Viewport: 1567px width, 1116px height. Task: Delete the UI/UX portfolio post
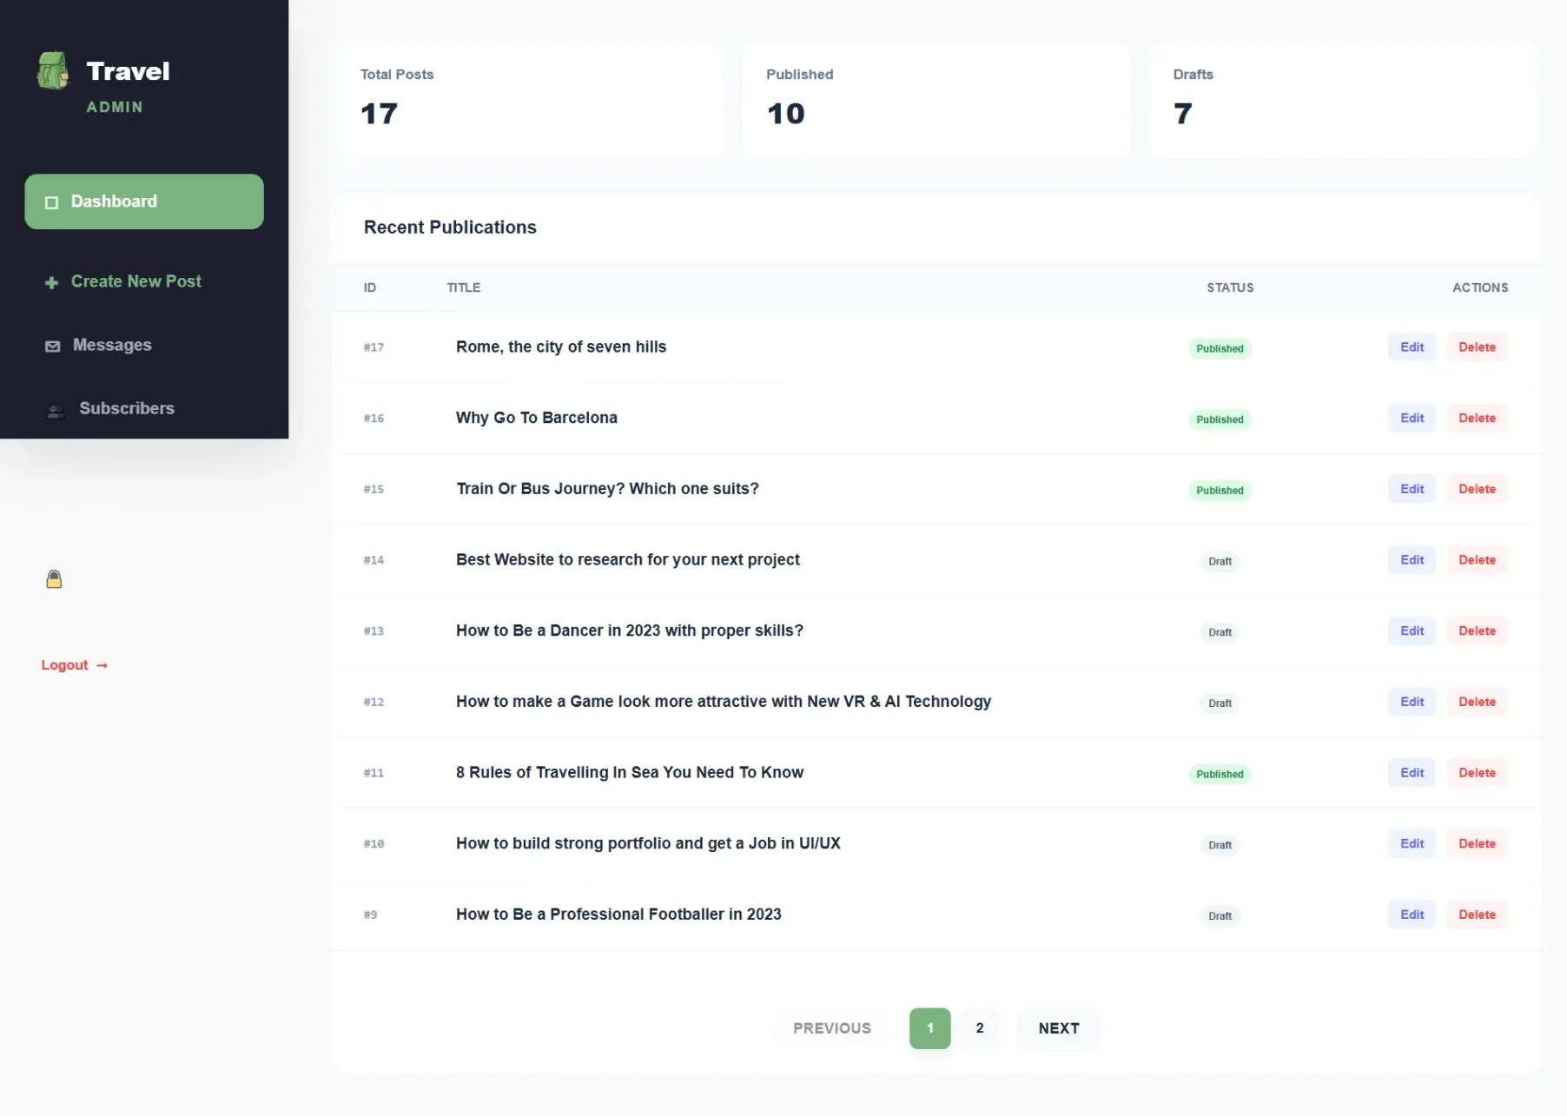coord(1477,843)
